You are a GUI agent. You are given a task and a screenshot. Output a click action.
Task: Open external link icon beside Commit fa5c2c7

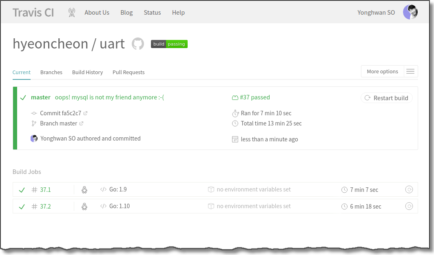point(86,113)
